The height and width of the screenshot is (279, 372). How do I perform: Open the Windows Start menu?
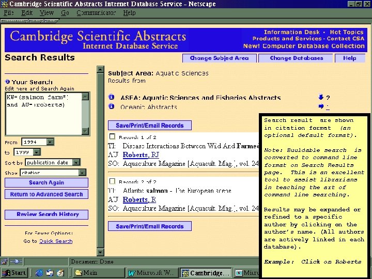14,273
